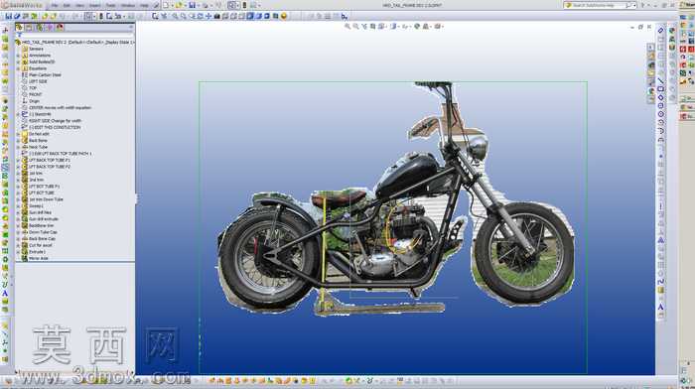
Task: Select the LFT BACK TOP TUBE P2 feature
Action: pyautogui.click(x=50, y=167)
